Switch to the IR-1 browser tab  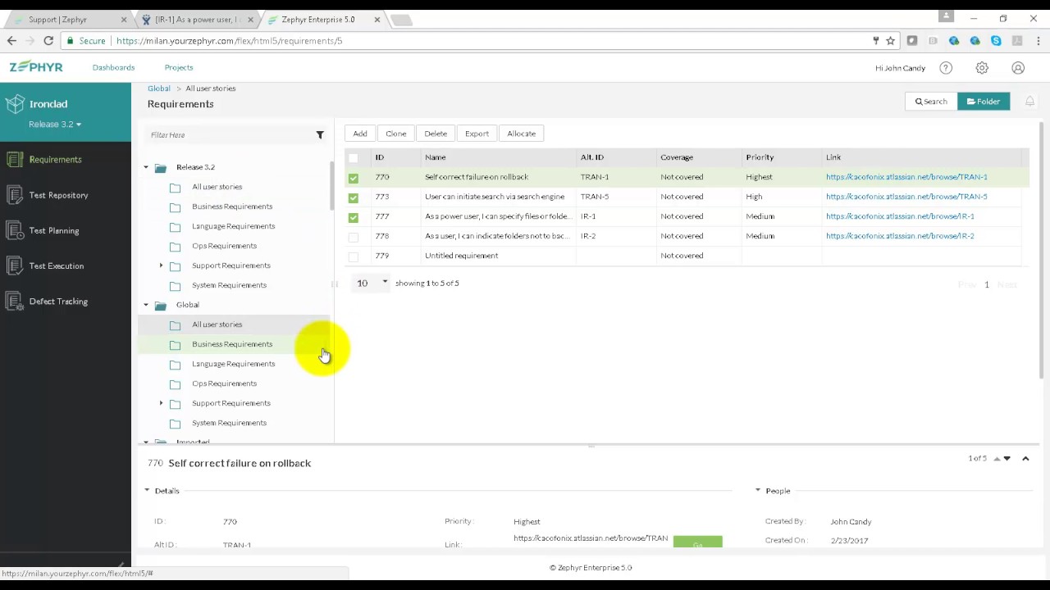click(198, 19)
